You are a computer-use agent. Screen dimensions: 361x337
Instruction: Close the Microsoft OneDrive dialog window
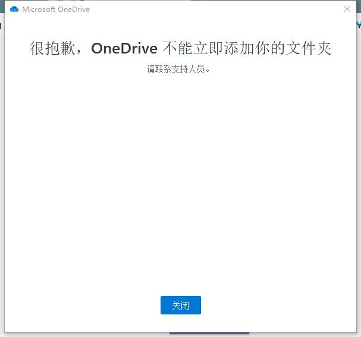tap(347, 9)
